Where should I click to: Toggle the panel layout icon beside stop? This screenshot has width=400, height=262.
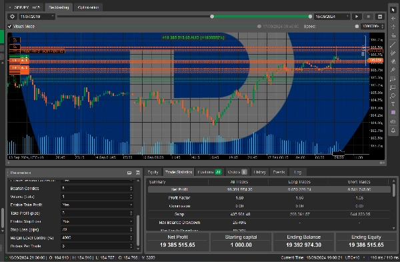pyautogui.click(x=380, y=17)
